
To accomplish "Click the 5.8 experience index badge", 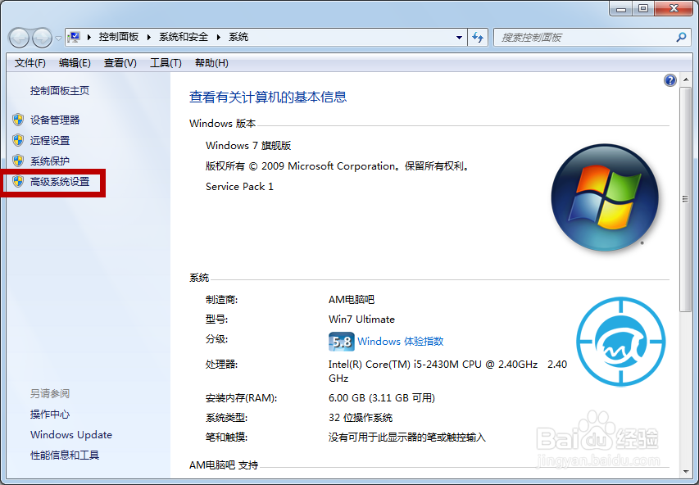I will pos(342,342).
